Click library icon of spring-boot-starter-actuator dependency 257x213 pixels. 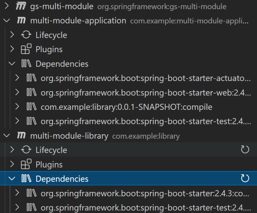click(31, 78)
